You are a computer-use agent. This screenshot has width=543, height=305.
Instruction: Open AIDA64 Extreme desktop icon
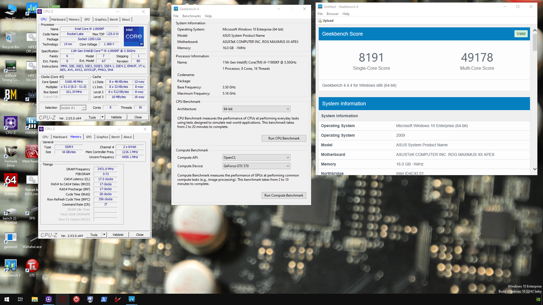point(10,184)
